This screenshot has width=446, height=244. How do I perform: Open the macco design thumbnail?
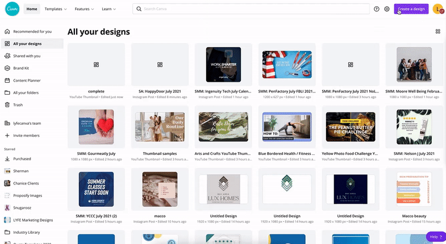click(160, 189)
